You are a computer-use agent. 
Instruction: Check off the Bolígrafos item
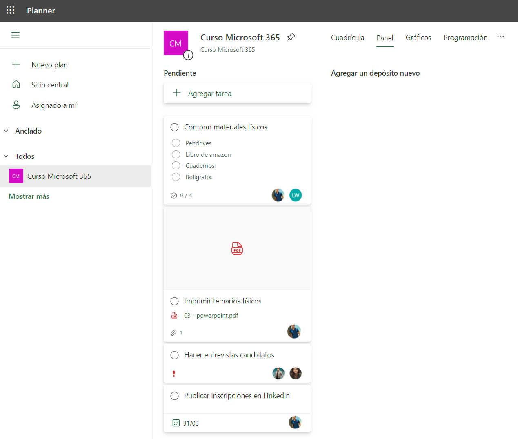point(176,177)
